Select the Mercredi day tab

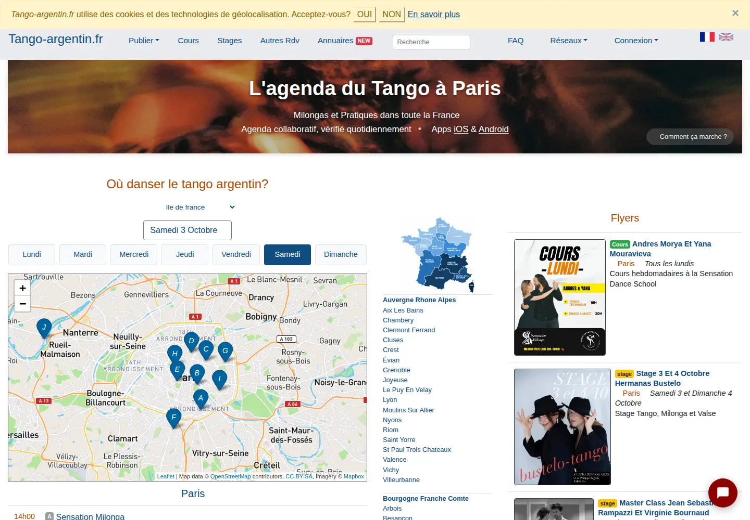(134, 255)
